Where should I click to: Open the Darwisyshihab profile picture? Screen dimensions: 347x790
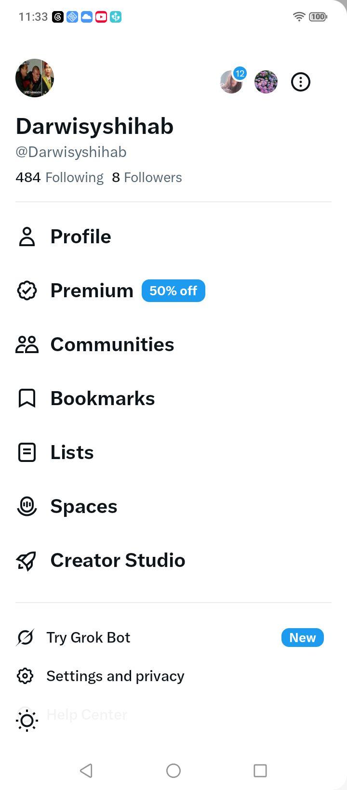point(35,78)
